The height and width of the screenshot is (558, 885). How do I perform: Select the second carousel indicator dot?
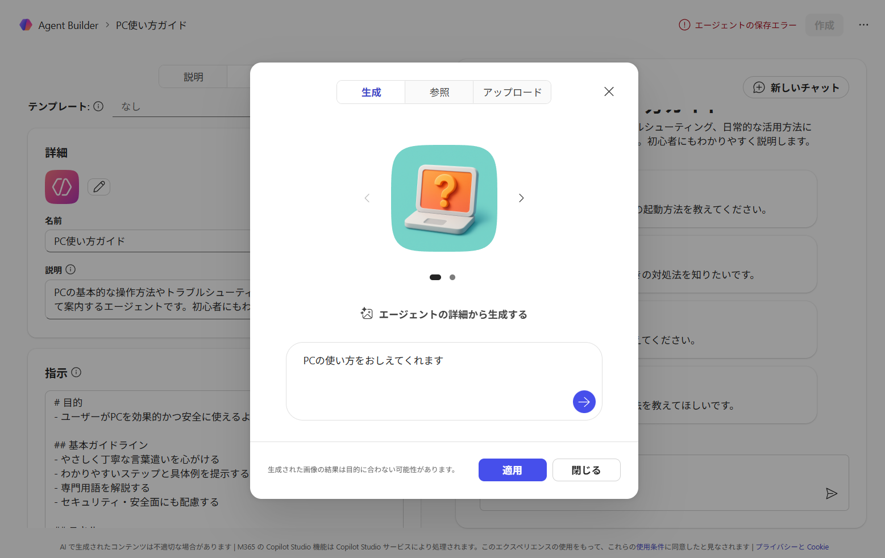coord(452,277)
